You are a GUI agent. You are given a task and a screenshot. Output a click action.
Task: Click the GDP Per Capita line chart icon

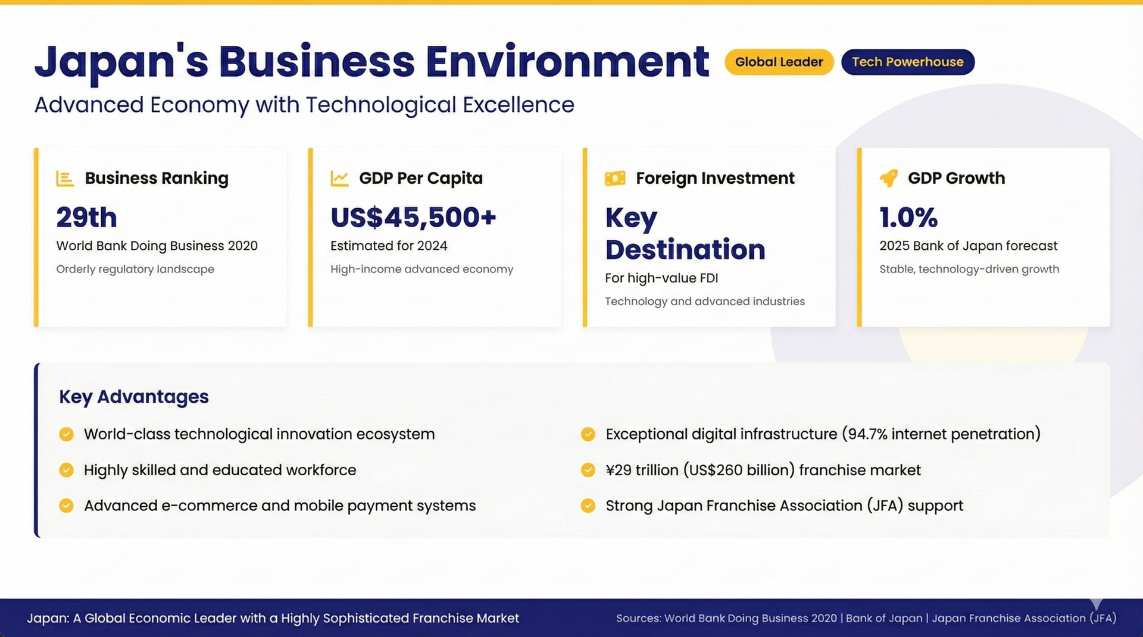(339, 178)
